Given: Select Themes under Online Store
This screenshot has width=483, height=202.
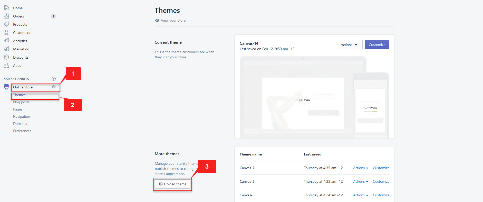Looking at the screenshot, I should pyautogui.click(x=19, y=95).
